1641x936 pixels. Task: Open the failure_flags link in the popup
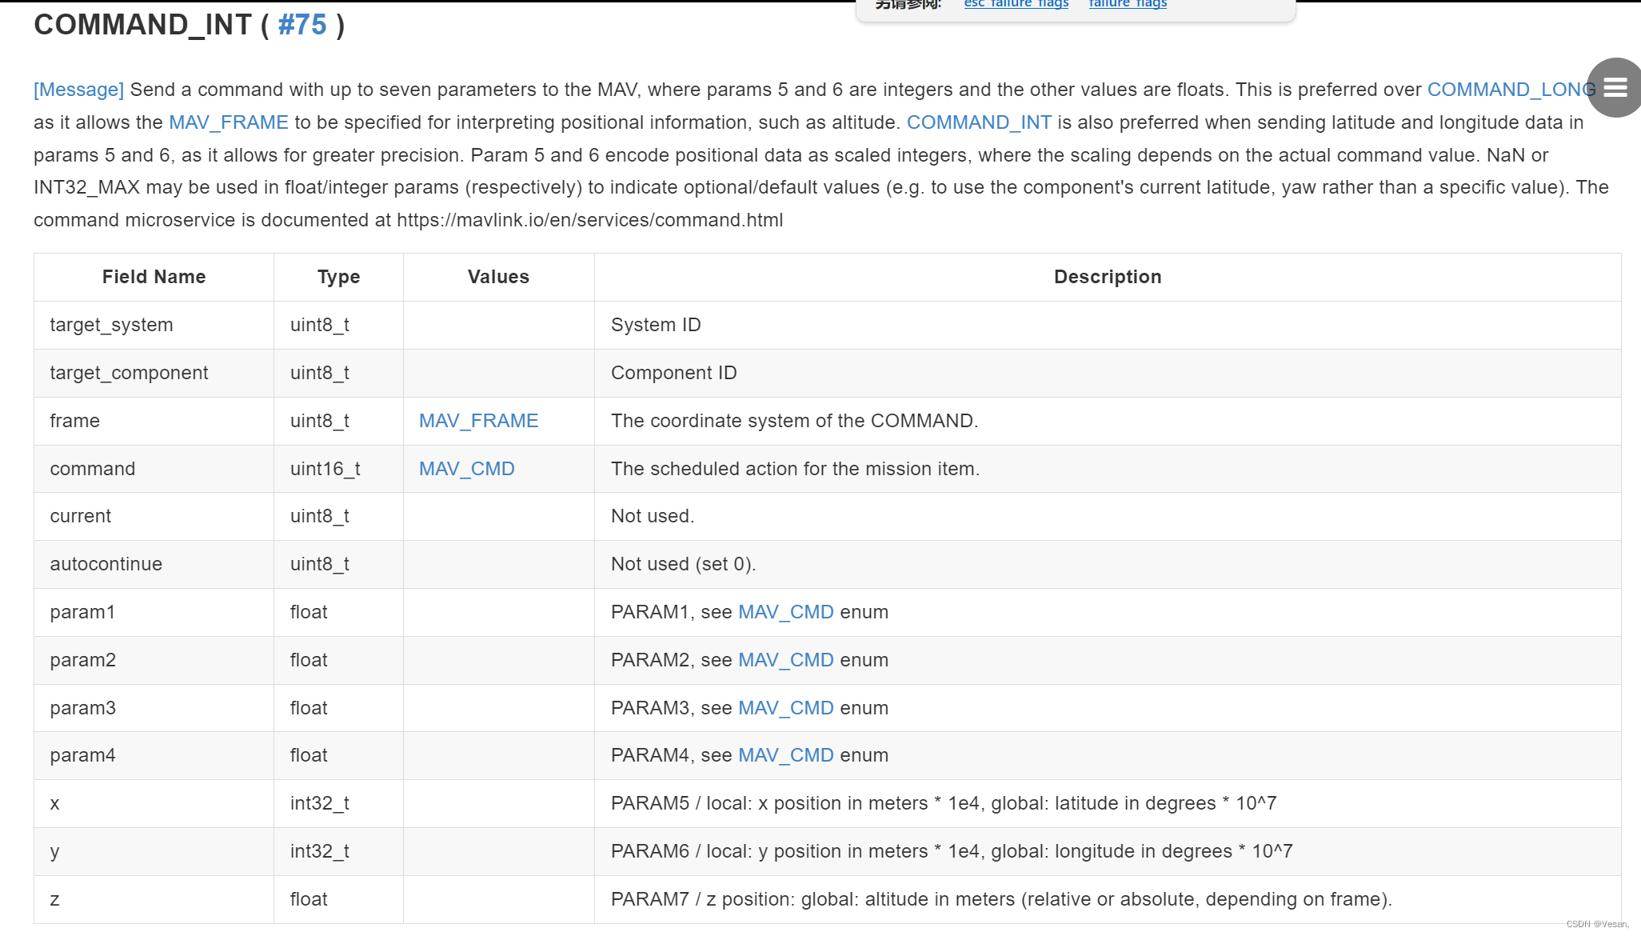(x=1126, y=5)
